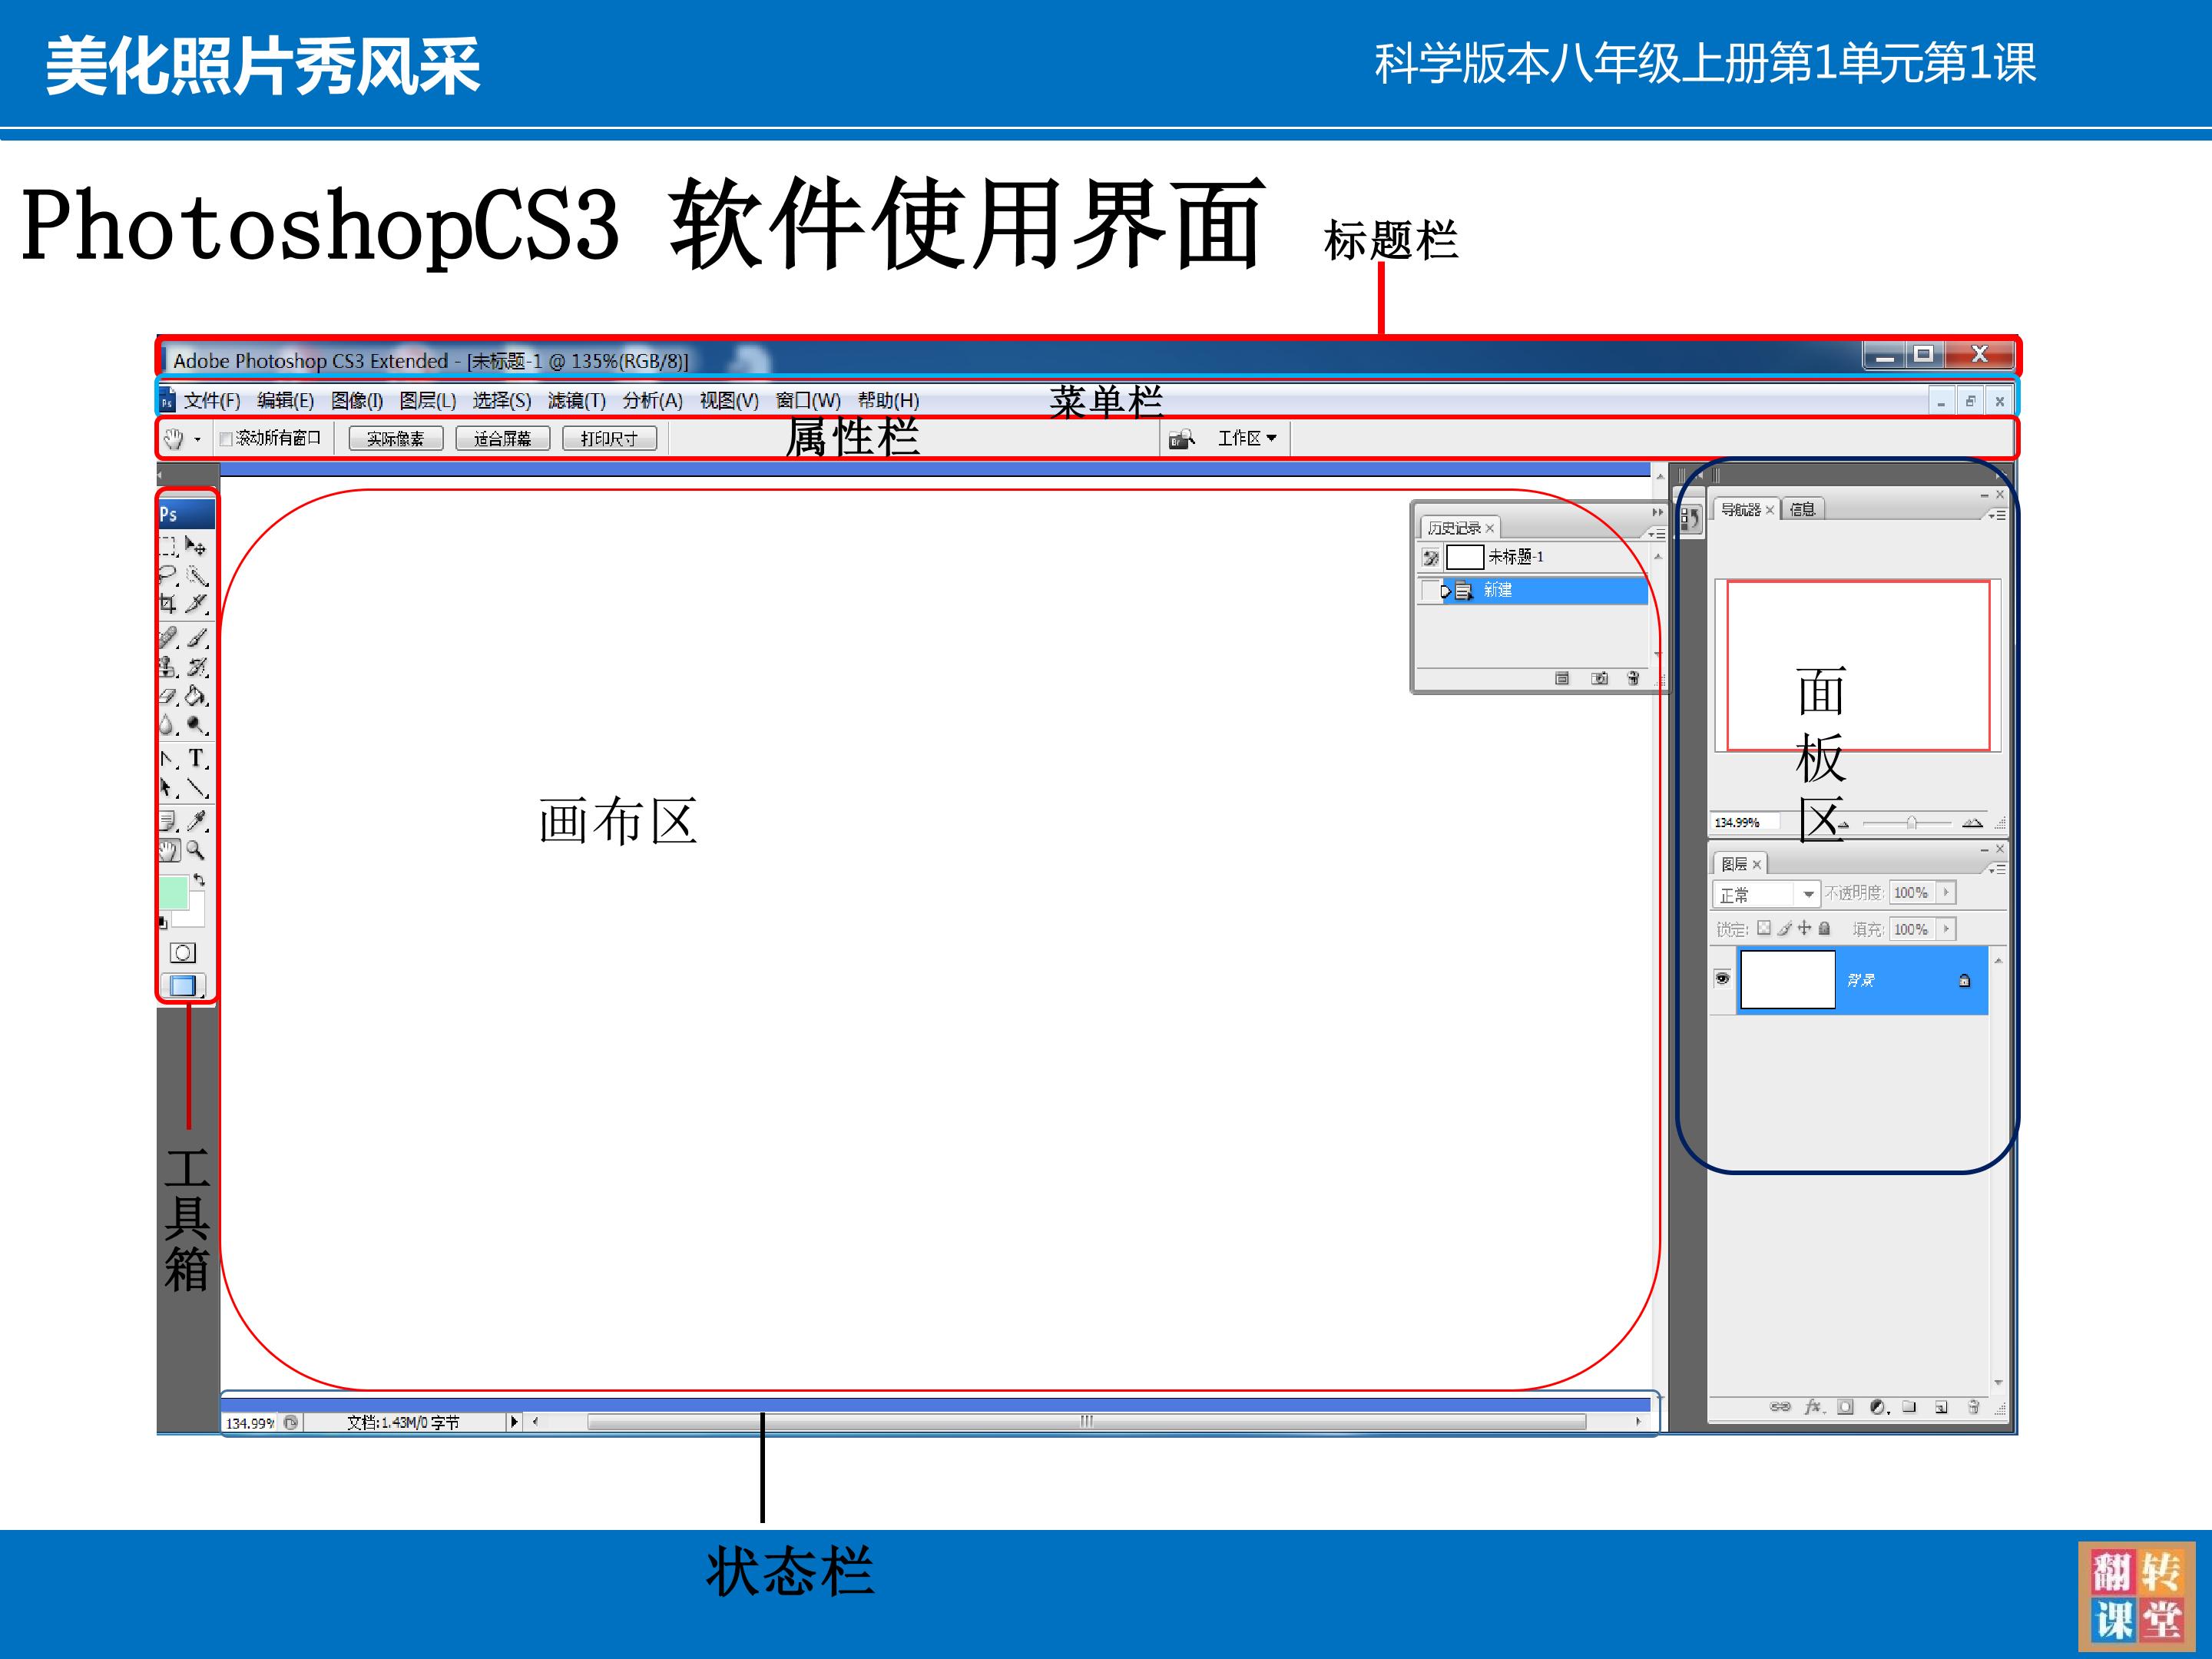Select the Rectangular Marquee tool
Screen dimensions: 2212x1659
168,546
